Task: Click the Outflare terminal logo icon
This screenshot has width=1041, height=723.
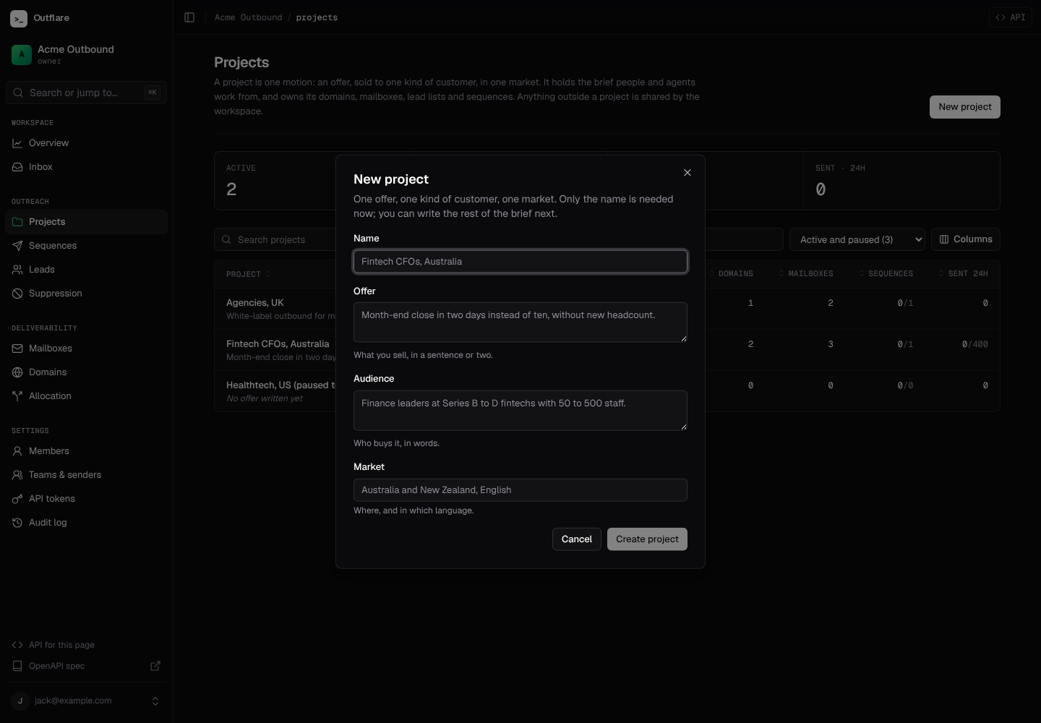Action: (x=19, y=19)
